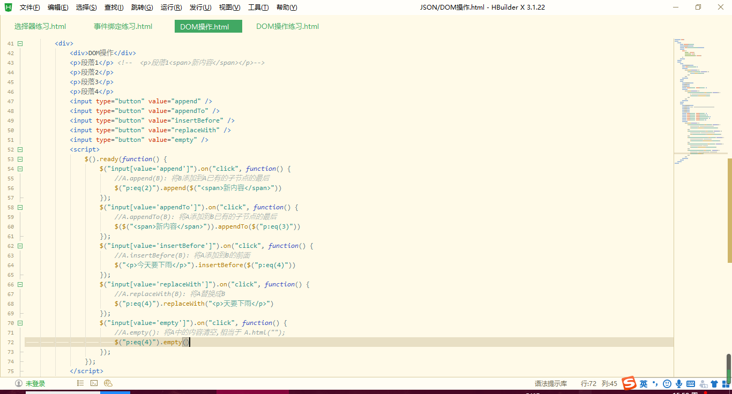Open the 文件(F) menu
The height and width of the screenshot is (394, 732).
(x=29, y=7)
